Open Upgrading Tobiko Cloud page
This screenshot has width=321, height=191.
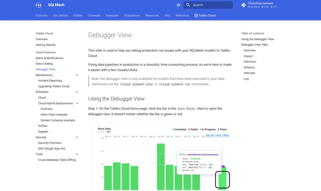coord(54,86)
